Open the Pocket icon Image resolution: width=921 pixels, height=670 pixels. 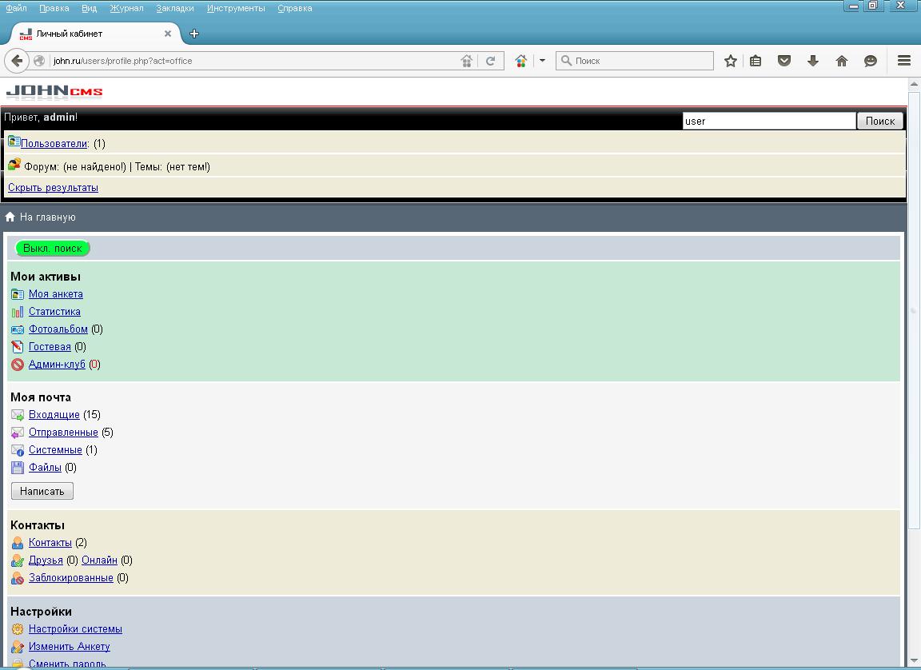pyautogui.click(x=784, y=61)
